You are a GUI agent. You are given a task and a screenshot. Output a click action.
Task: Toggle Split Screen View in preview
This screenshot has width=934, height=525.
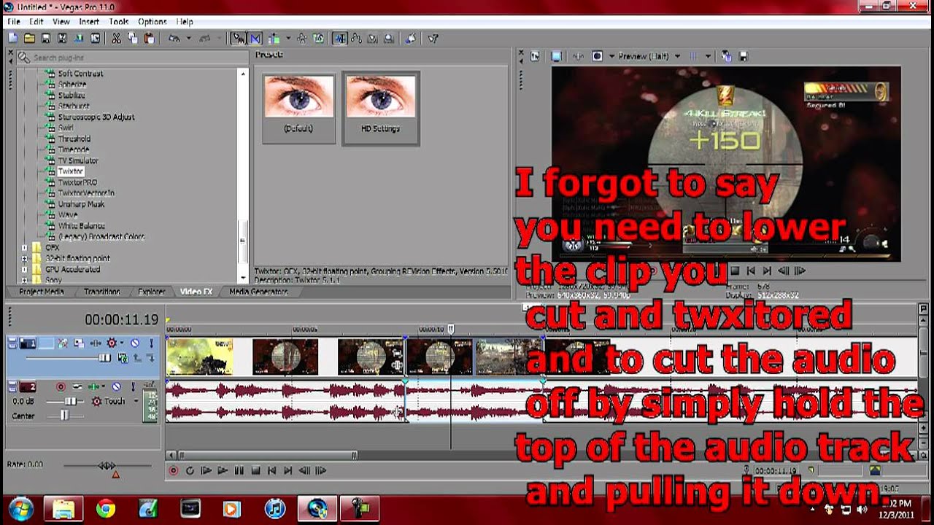tap(598, 56)
